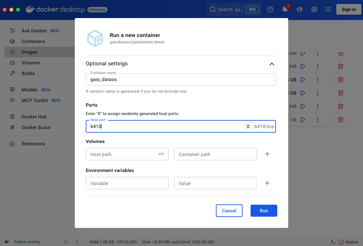Adjust the Host port stepper arrows

[x=248, y=126]
